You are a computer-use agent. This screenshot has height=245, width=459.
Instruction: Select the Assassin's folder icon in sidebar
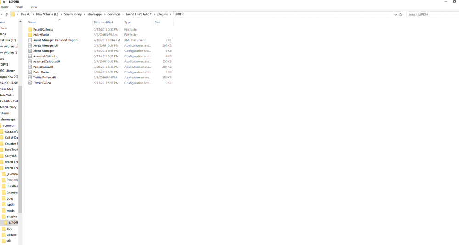2,131
